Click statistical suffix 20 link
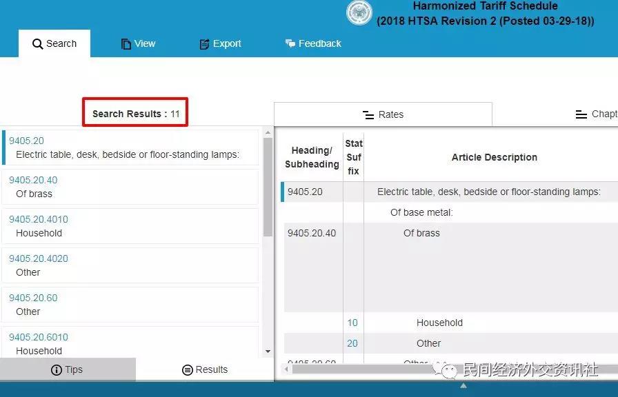The image size is (618, 397). tap(352, 343)
